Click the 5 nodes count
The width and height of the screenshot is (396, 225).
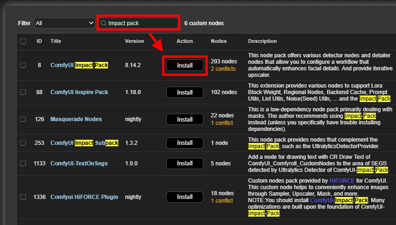point(221,164)
